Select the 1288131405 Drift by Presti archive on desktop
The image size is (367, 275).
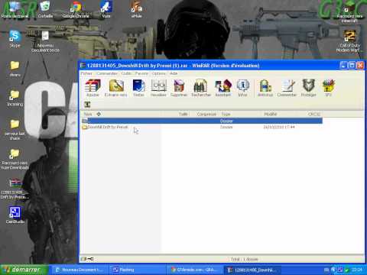click(15, 189)
